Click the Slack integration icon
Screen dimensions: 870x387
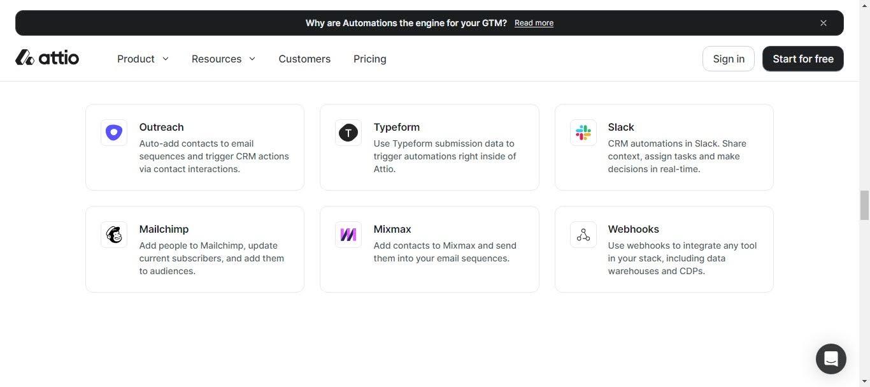[x=583, y=132]
